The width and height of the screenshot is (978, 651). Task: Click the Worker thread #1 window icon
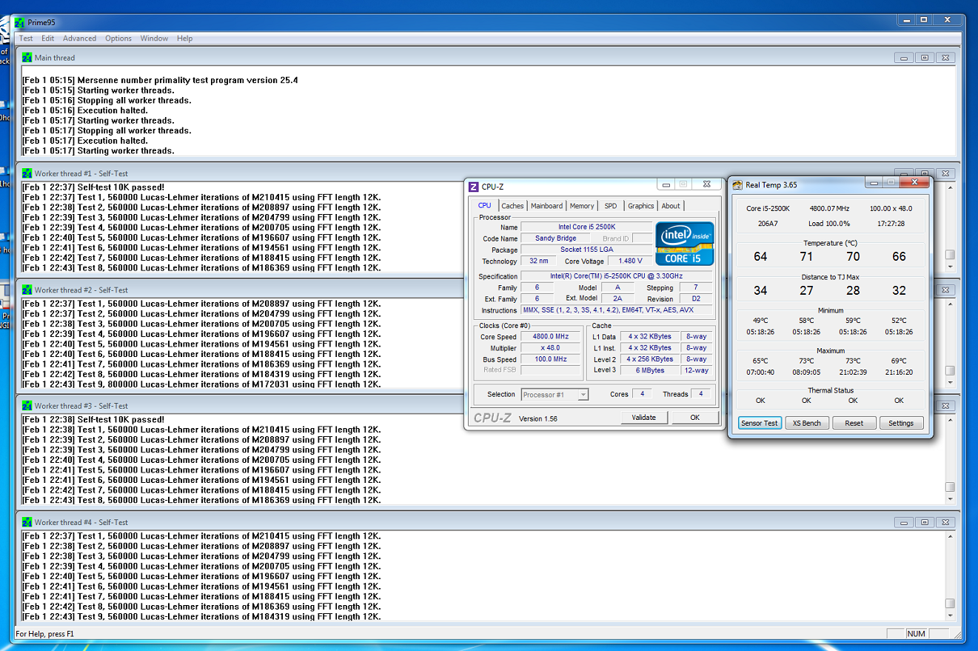coord(27,173)
